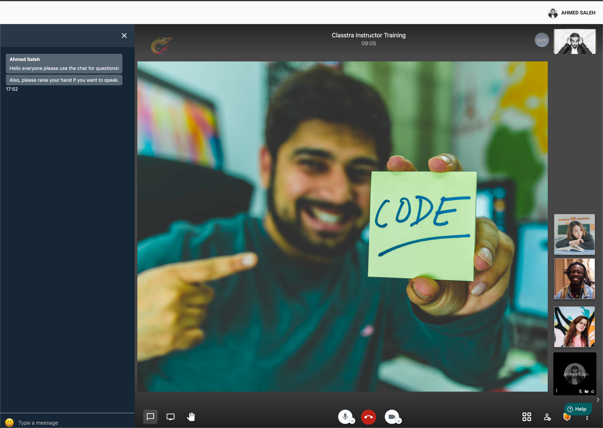The height and width of the screenshot is (428, 603).
Task: Open Ahmed Saleh tile options menu
Action: pos(557,391)
